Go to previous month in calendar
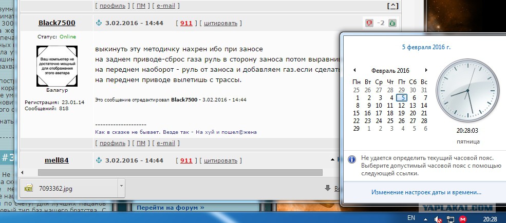The height and width of the screenshot is (223, 506). coord(354,70)
